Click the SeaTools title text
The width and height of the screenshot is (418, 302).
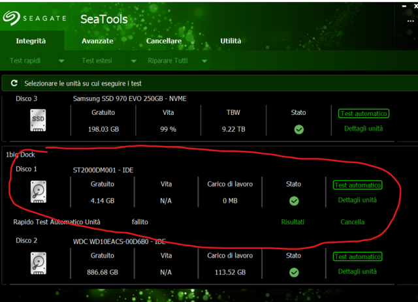(104, 19)
